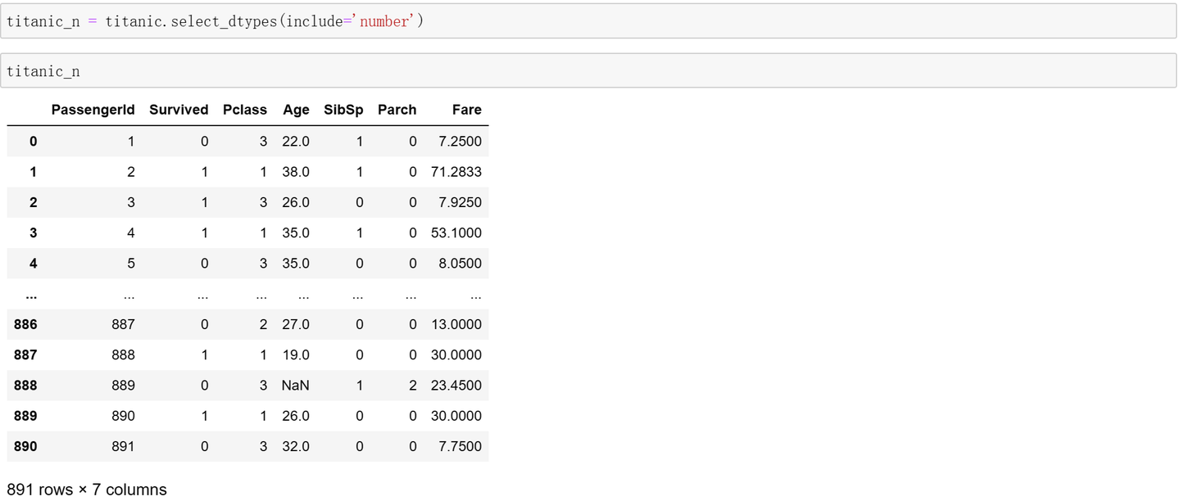This screenshot has height=501, width=1180.
Task: Click the NaN value in Age column
Action: point(295,386)
